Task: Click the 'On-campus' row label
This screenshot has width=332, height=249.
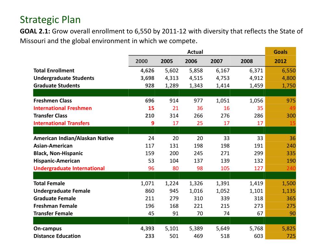Action: pyautogui.click(x=47, y=229)
